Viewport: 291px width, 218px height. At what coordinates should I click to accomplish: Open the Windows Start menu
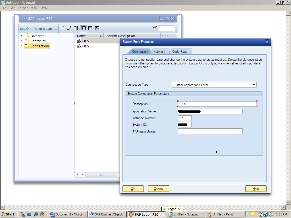(8, 214)
